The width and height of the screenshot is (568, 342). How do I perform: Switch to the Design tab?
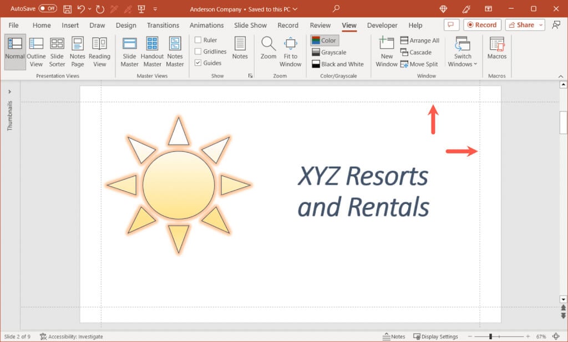point(126,25)
